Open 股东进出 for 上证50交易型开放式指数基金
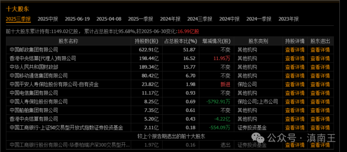 click(x=320, y=128)
